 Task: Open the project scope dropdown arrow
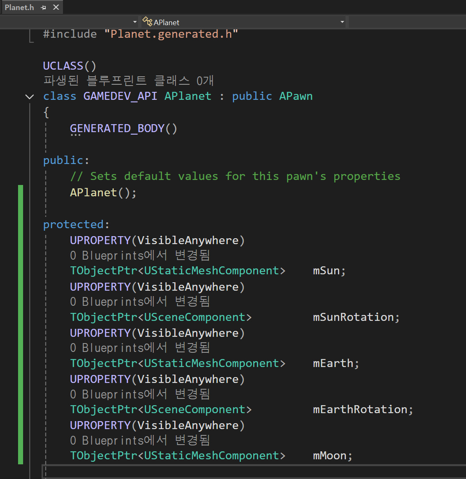[135, 22]
